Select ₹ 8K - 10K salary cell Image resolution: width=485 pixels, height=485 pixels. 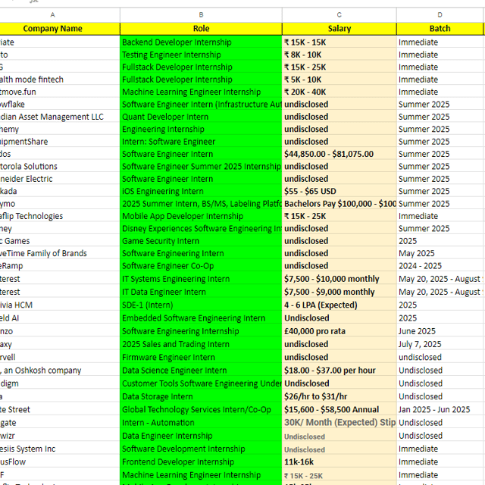coord(339,55)
